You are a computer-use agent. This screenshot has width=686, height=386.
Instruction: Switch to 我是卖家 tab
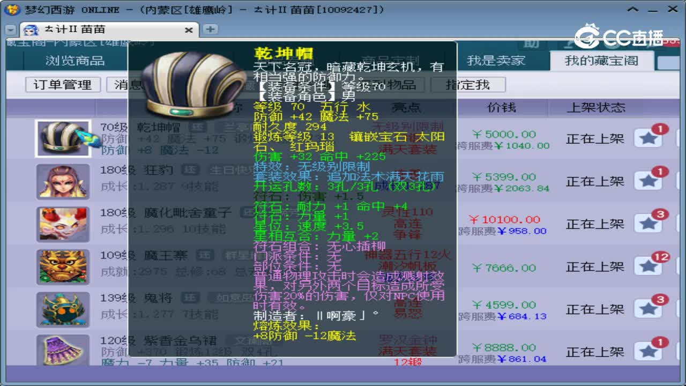coord(496,61)
